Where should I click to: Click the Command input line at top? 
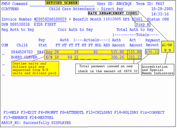(62, 5)
